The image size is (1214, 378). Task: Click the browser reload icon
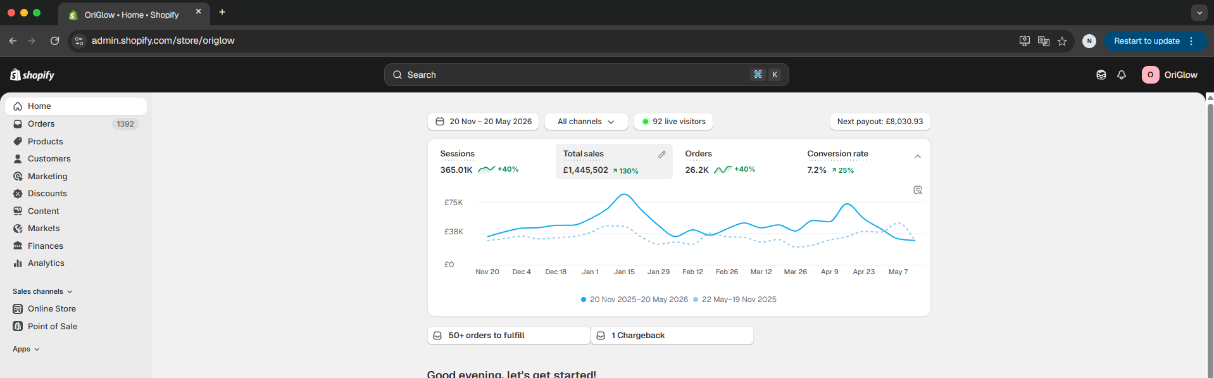(x=54, y=41)
